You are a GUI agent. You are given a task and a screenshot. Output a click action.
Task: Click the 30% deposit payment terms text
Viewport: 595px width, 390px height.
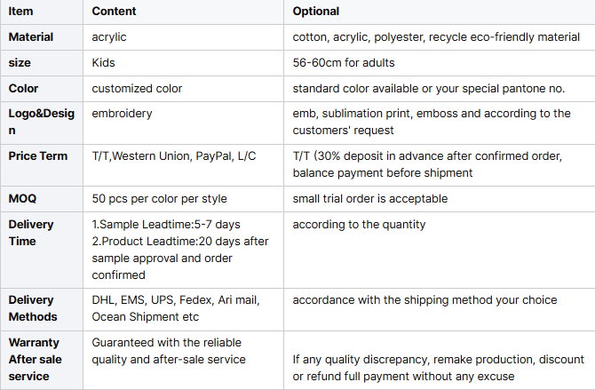[427, 164]
